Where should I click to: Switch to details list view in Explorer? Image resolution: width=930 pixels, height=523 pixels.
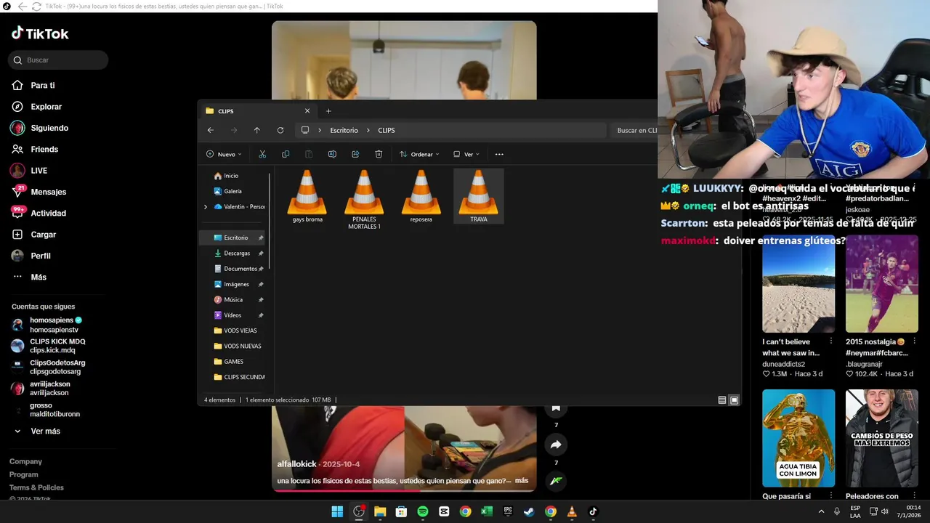[721, 400]
